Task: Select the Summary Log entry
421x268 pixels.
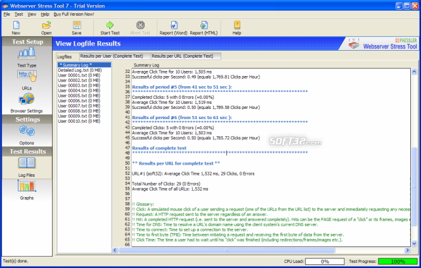Action: (x=84, y=65)
